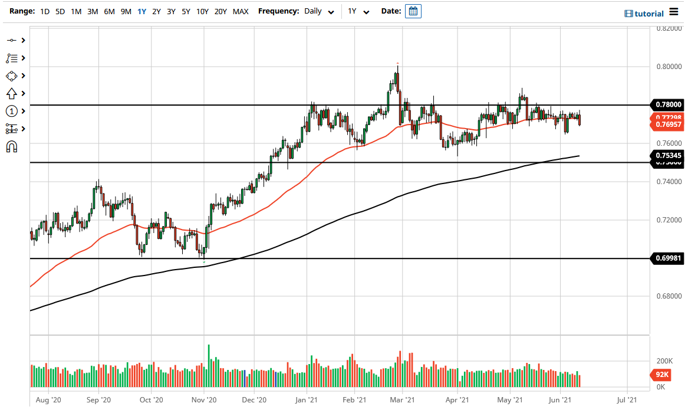This screenshot has height=413, width=688.
Task: Open the tutorial link
Action: pos(644,14)
